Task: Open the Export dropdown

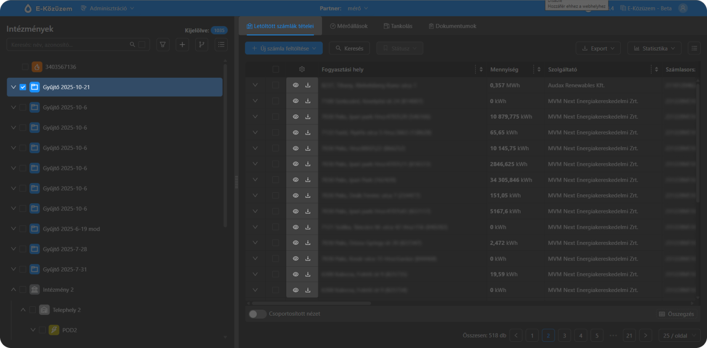Action: tap(598, 48)
